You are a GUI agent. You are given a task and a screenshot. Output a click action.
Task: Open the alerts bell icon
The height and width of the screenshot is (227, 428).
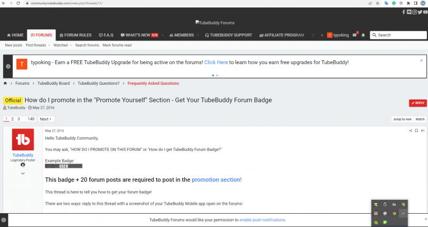coord(363,35)
